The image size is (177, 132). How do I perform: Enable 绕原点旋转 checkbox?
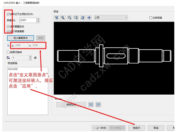pos(8,52)
